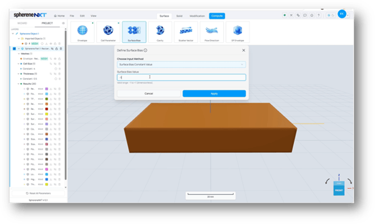Select the Constant 4 radio button

[56, 69]
